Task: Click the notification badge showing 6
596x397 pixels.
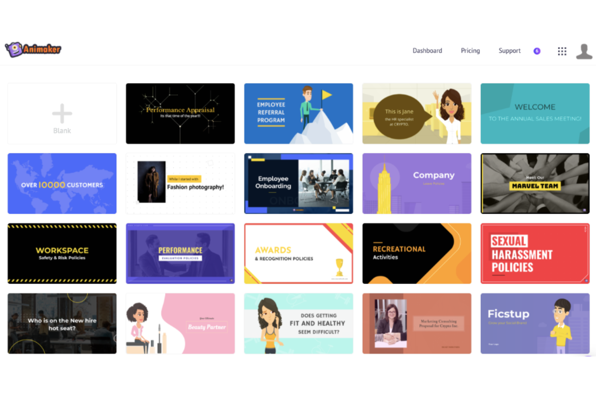Action: [536, 51]
